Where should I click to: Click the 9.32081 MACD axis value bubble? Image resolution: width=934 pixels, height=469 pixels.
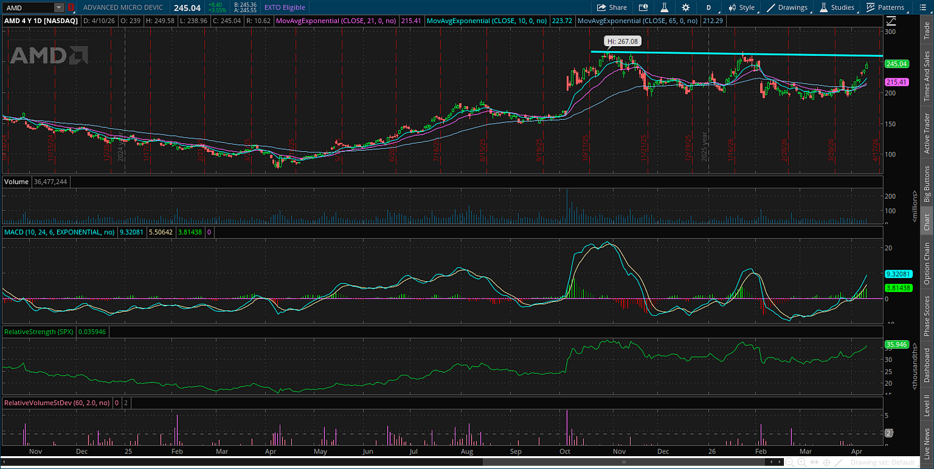tap(898, 274)
